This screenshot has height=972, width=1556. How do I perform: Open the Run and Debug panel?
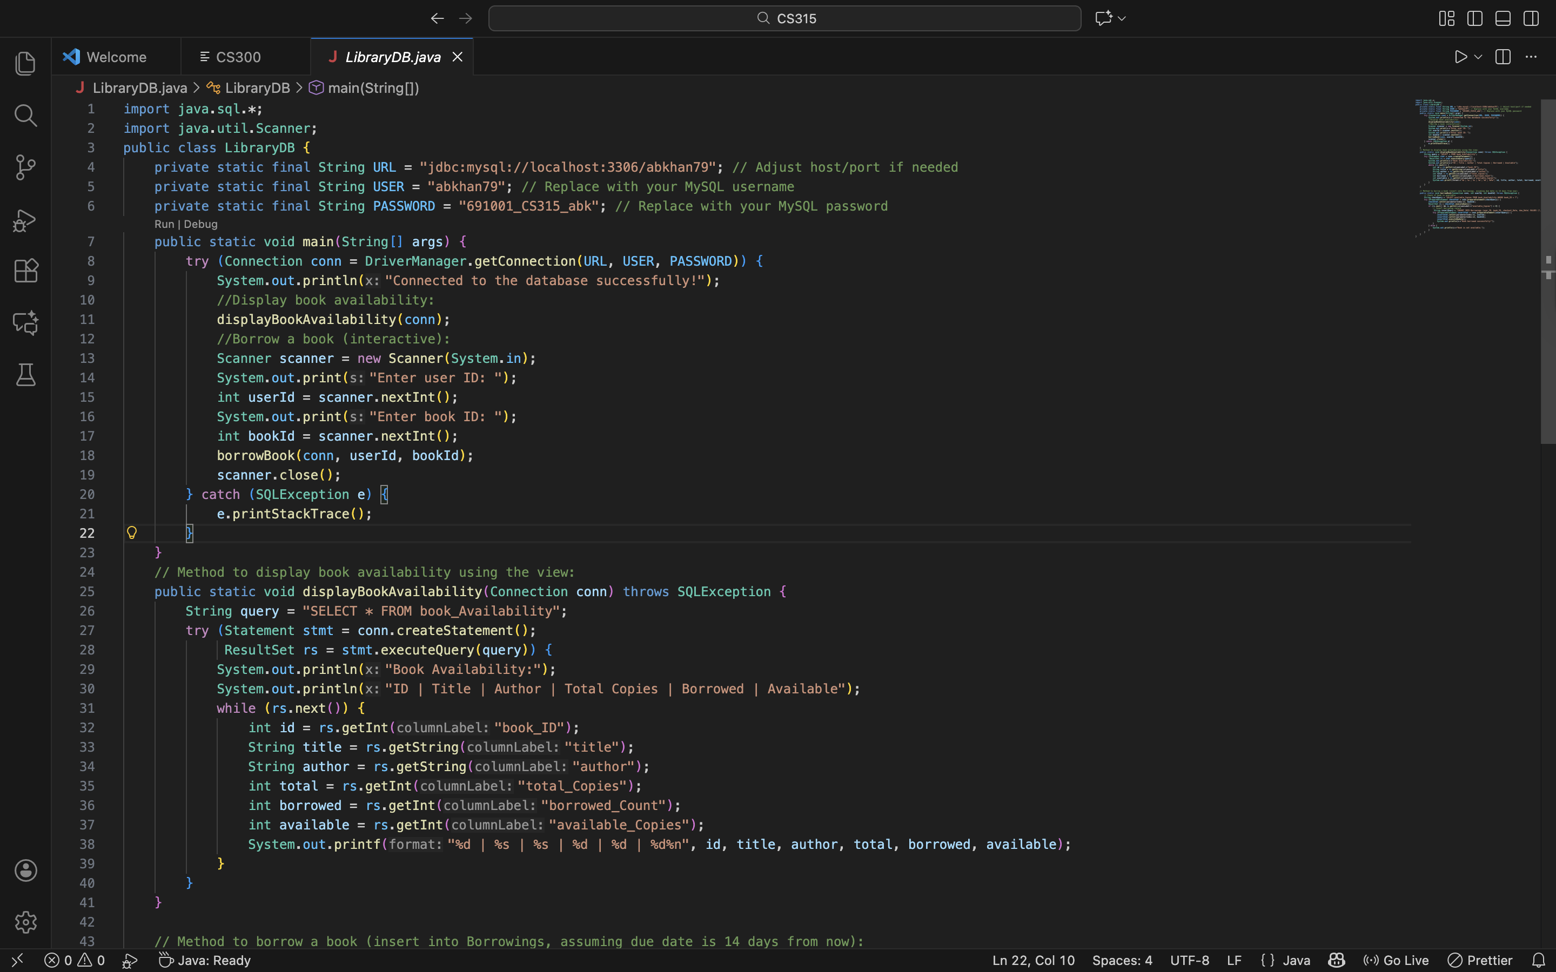tap(26, 220)
